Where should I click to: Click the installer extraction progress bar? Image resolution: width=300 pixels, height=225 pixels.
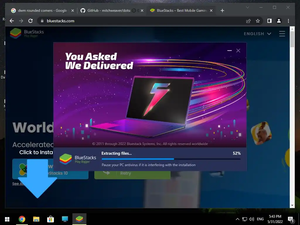[x=171, y=159]
